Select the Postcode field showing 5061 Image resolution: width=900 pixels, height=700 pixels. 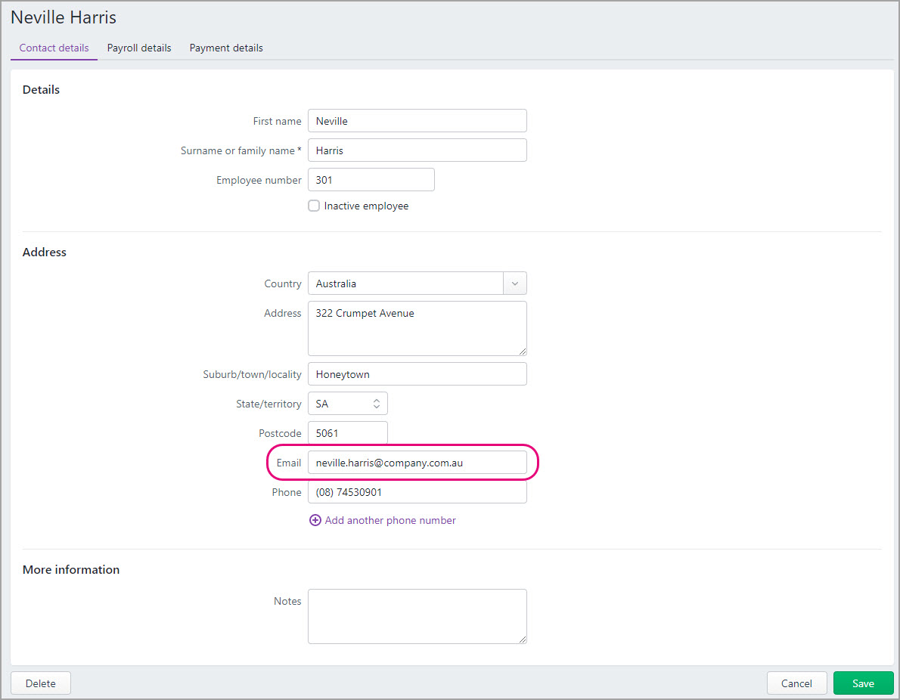[347, 432]
